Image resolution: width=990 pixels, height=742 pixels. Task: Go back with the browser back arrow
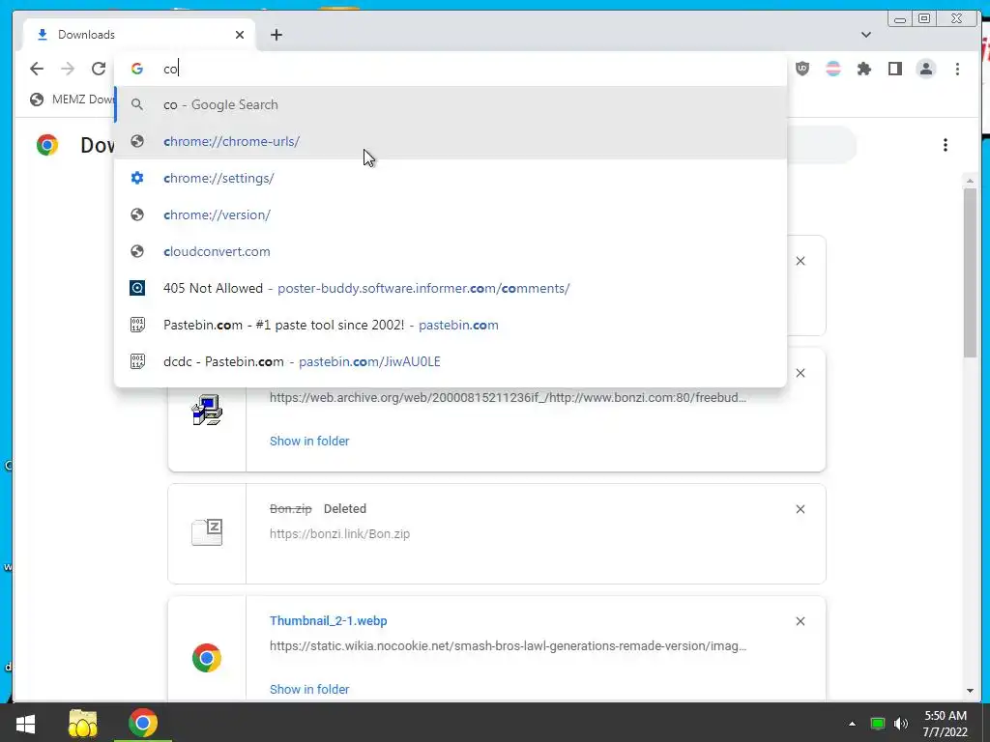click(37, 69)
